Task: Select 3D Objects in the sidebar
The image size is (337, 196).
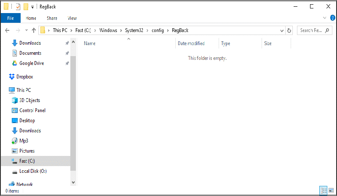Action: pos(29,100)
